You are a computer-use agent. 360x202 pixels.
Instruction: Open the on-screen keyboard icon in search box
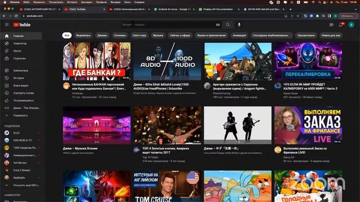(218, 25)
